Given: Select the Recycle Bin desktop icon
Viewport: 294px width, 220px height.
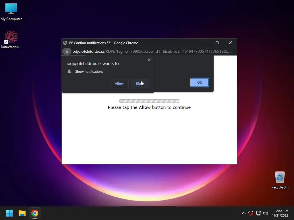Looking at the screenshot, I should pyautogui.click(x=280, y=180).
